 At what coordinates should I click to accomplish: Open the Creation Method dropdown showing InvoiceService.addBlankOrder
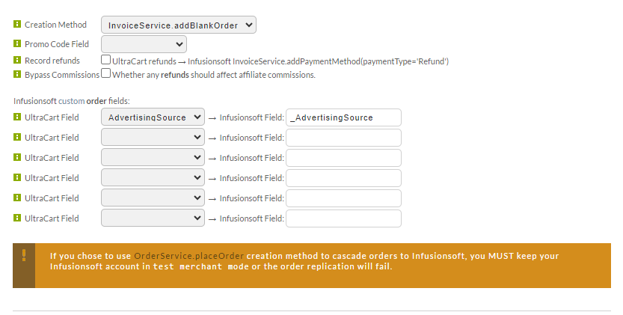[x=179, y=25]
